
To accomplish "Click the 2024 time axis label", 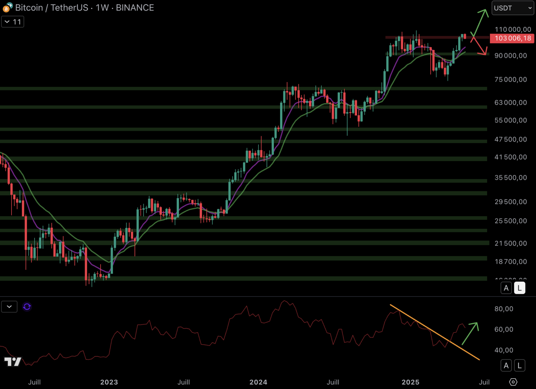I will [x=258, y=382].
